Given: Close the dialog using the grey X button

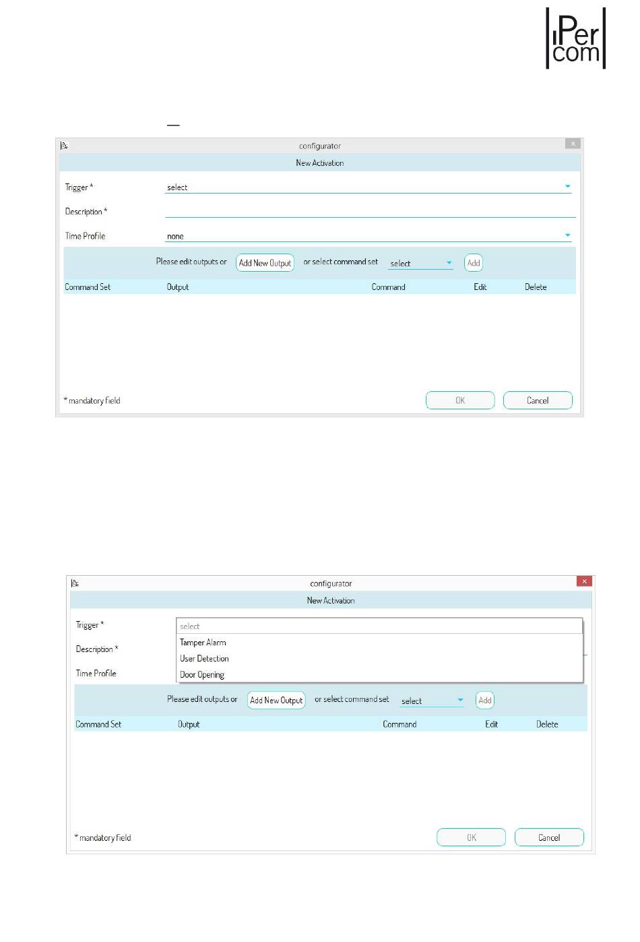Looking at the screenshot, I should click(x=573, y=144).
